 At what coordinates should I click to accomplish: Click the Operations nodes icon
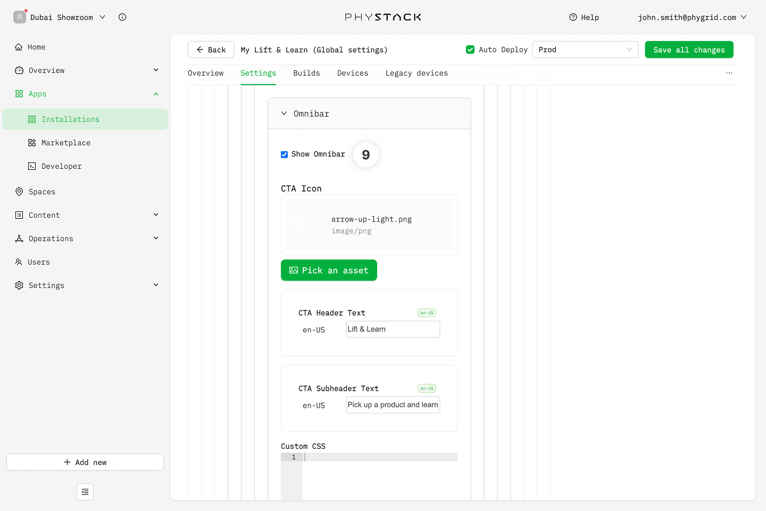pos(19,238)
